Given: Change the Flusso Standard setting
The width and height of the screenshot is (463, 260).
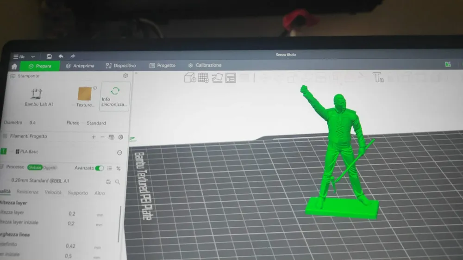Looking at the screenshot, I should [x=96, y=123].
